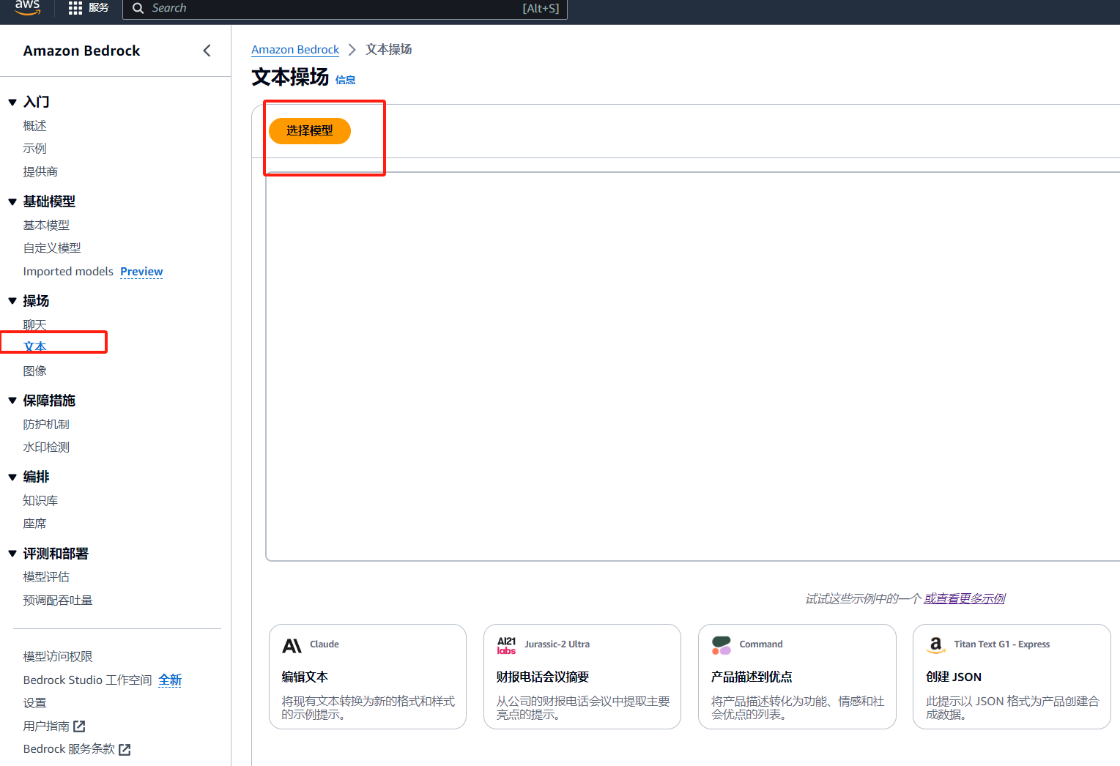Collapse the Amazon Bedrock sidebar
Screen dimensions: 1120x766
coord(207,51)
